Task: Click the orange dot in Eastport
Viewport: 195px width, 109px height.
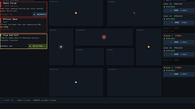Action: [148, 47]
